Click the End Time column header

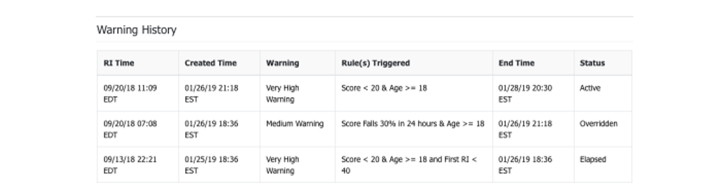pyautogui.click(x=516, y=63)
